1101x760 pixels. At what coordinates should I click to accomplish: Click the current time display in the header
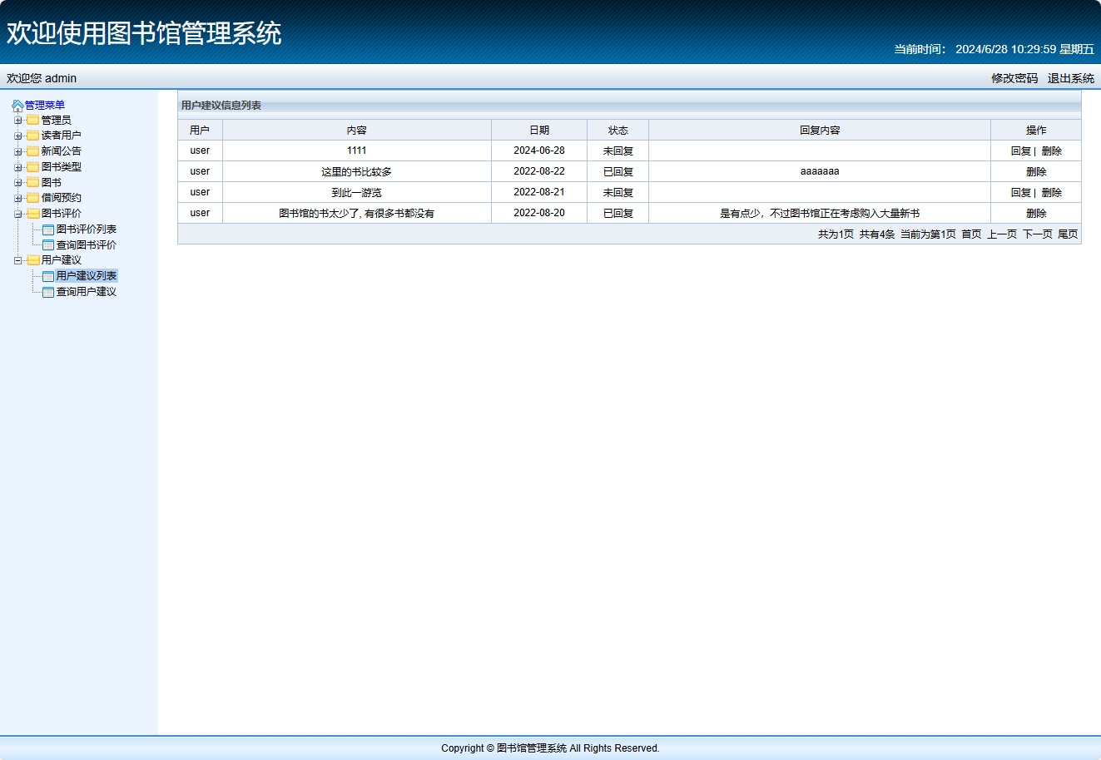tap(994, 49)
